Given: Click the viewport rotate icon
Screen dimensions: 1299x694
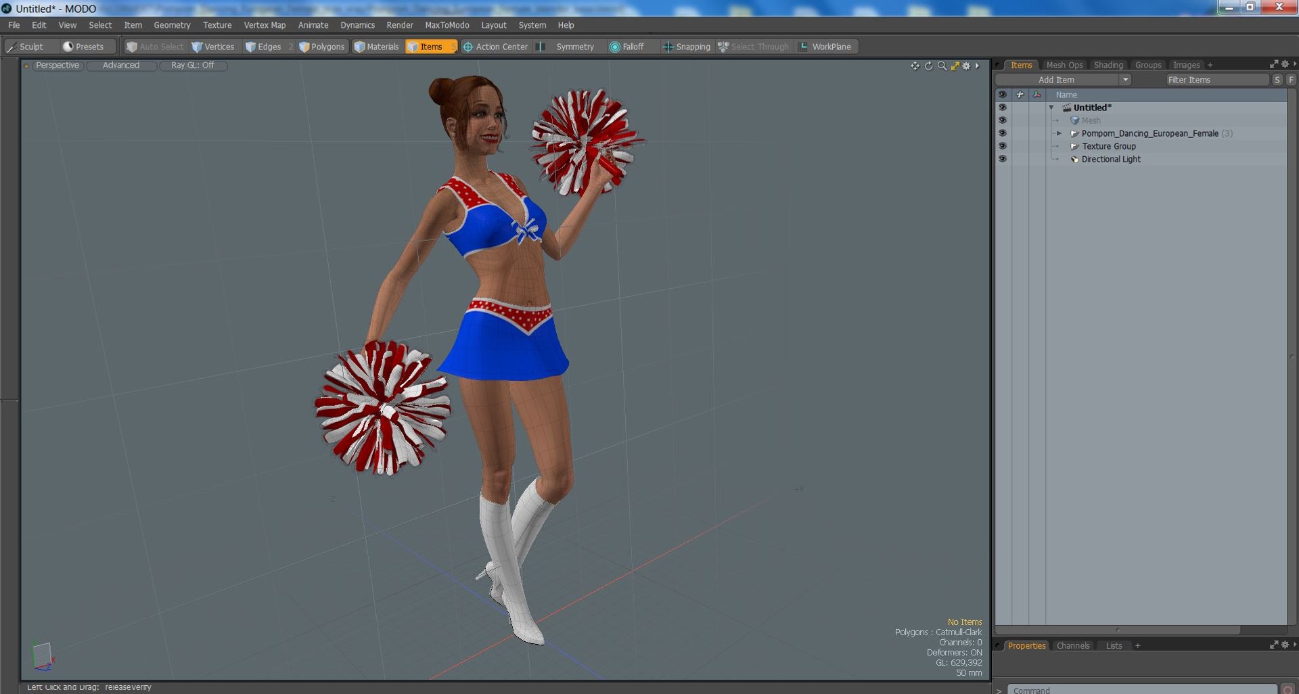Looking at the screenshot, I should coord(928,66).
